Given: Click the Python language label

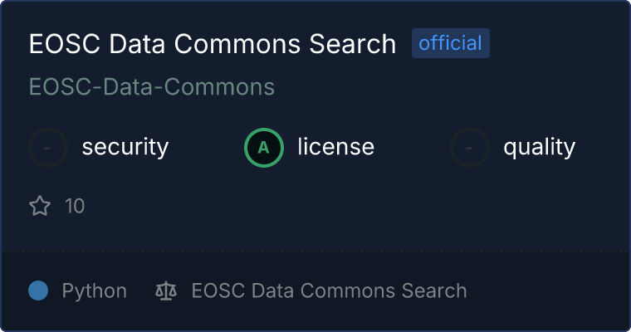Looking at the screenshot, I should coord(95,291).
